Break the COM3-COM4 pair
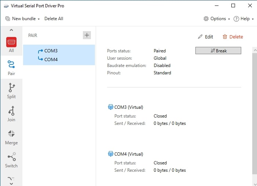 click(x=218, y=51)
